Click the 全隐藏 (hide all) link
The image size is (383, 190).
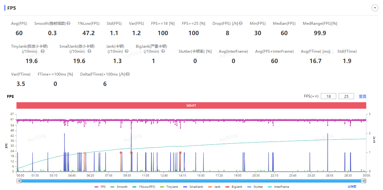pos(352,187)
